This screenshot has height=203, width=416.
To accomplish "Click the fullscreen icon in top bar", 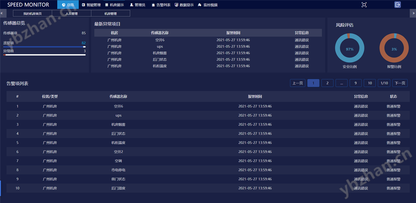I will pos(364,5).
